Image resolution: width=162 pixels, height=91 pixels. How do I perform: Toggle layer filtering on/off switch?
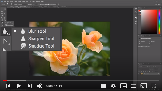[158, 66]
